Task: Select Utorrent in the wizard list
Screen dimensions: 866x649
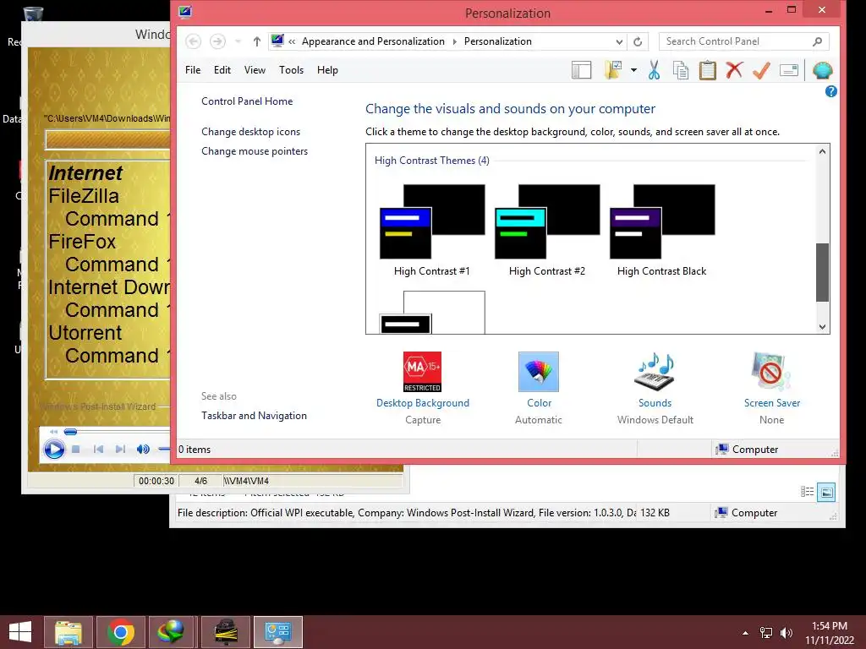Action: [x=85, y=333]
